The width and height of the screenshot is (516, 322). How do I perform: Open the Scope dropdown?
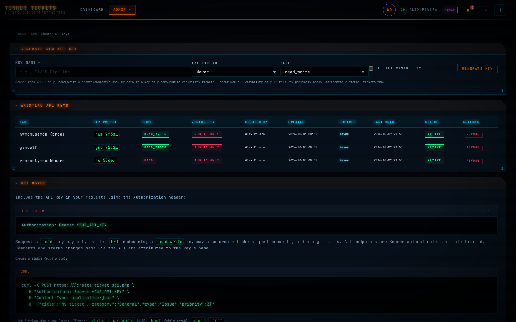click(x=325, y=72)
